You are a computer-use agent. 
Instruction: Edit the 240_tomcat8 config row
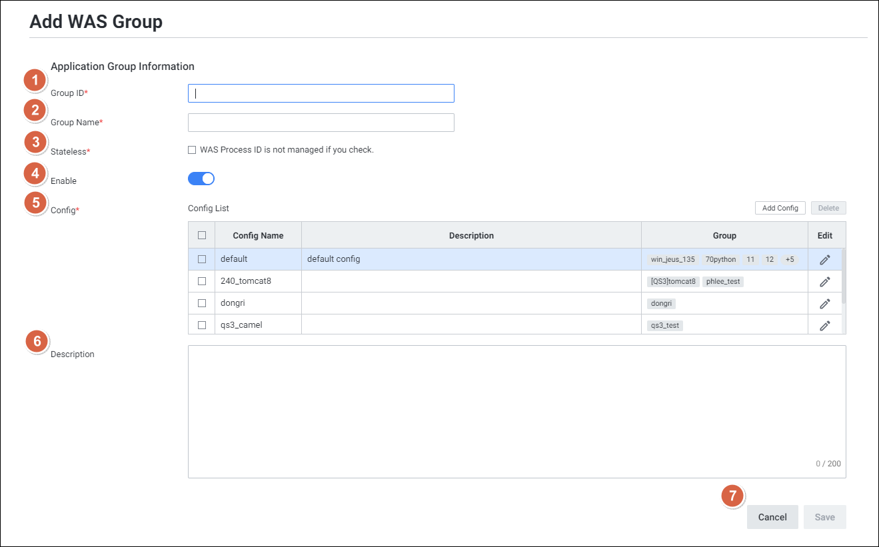pos(824,282)
